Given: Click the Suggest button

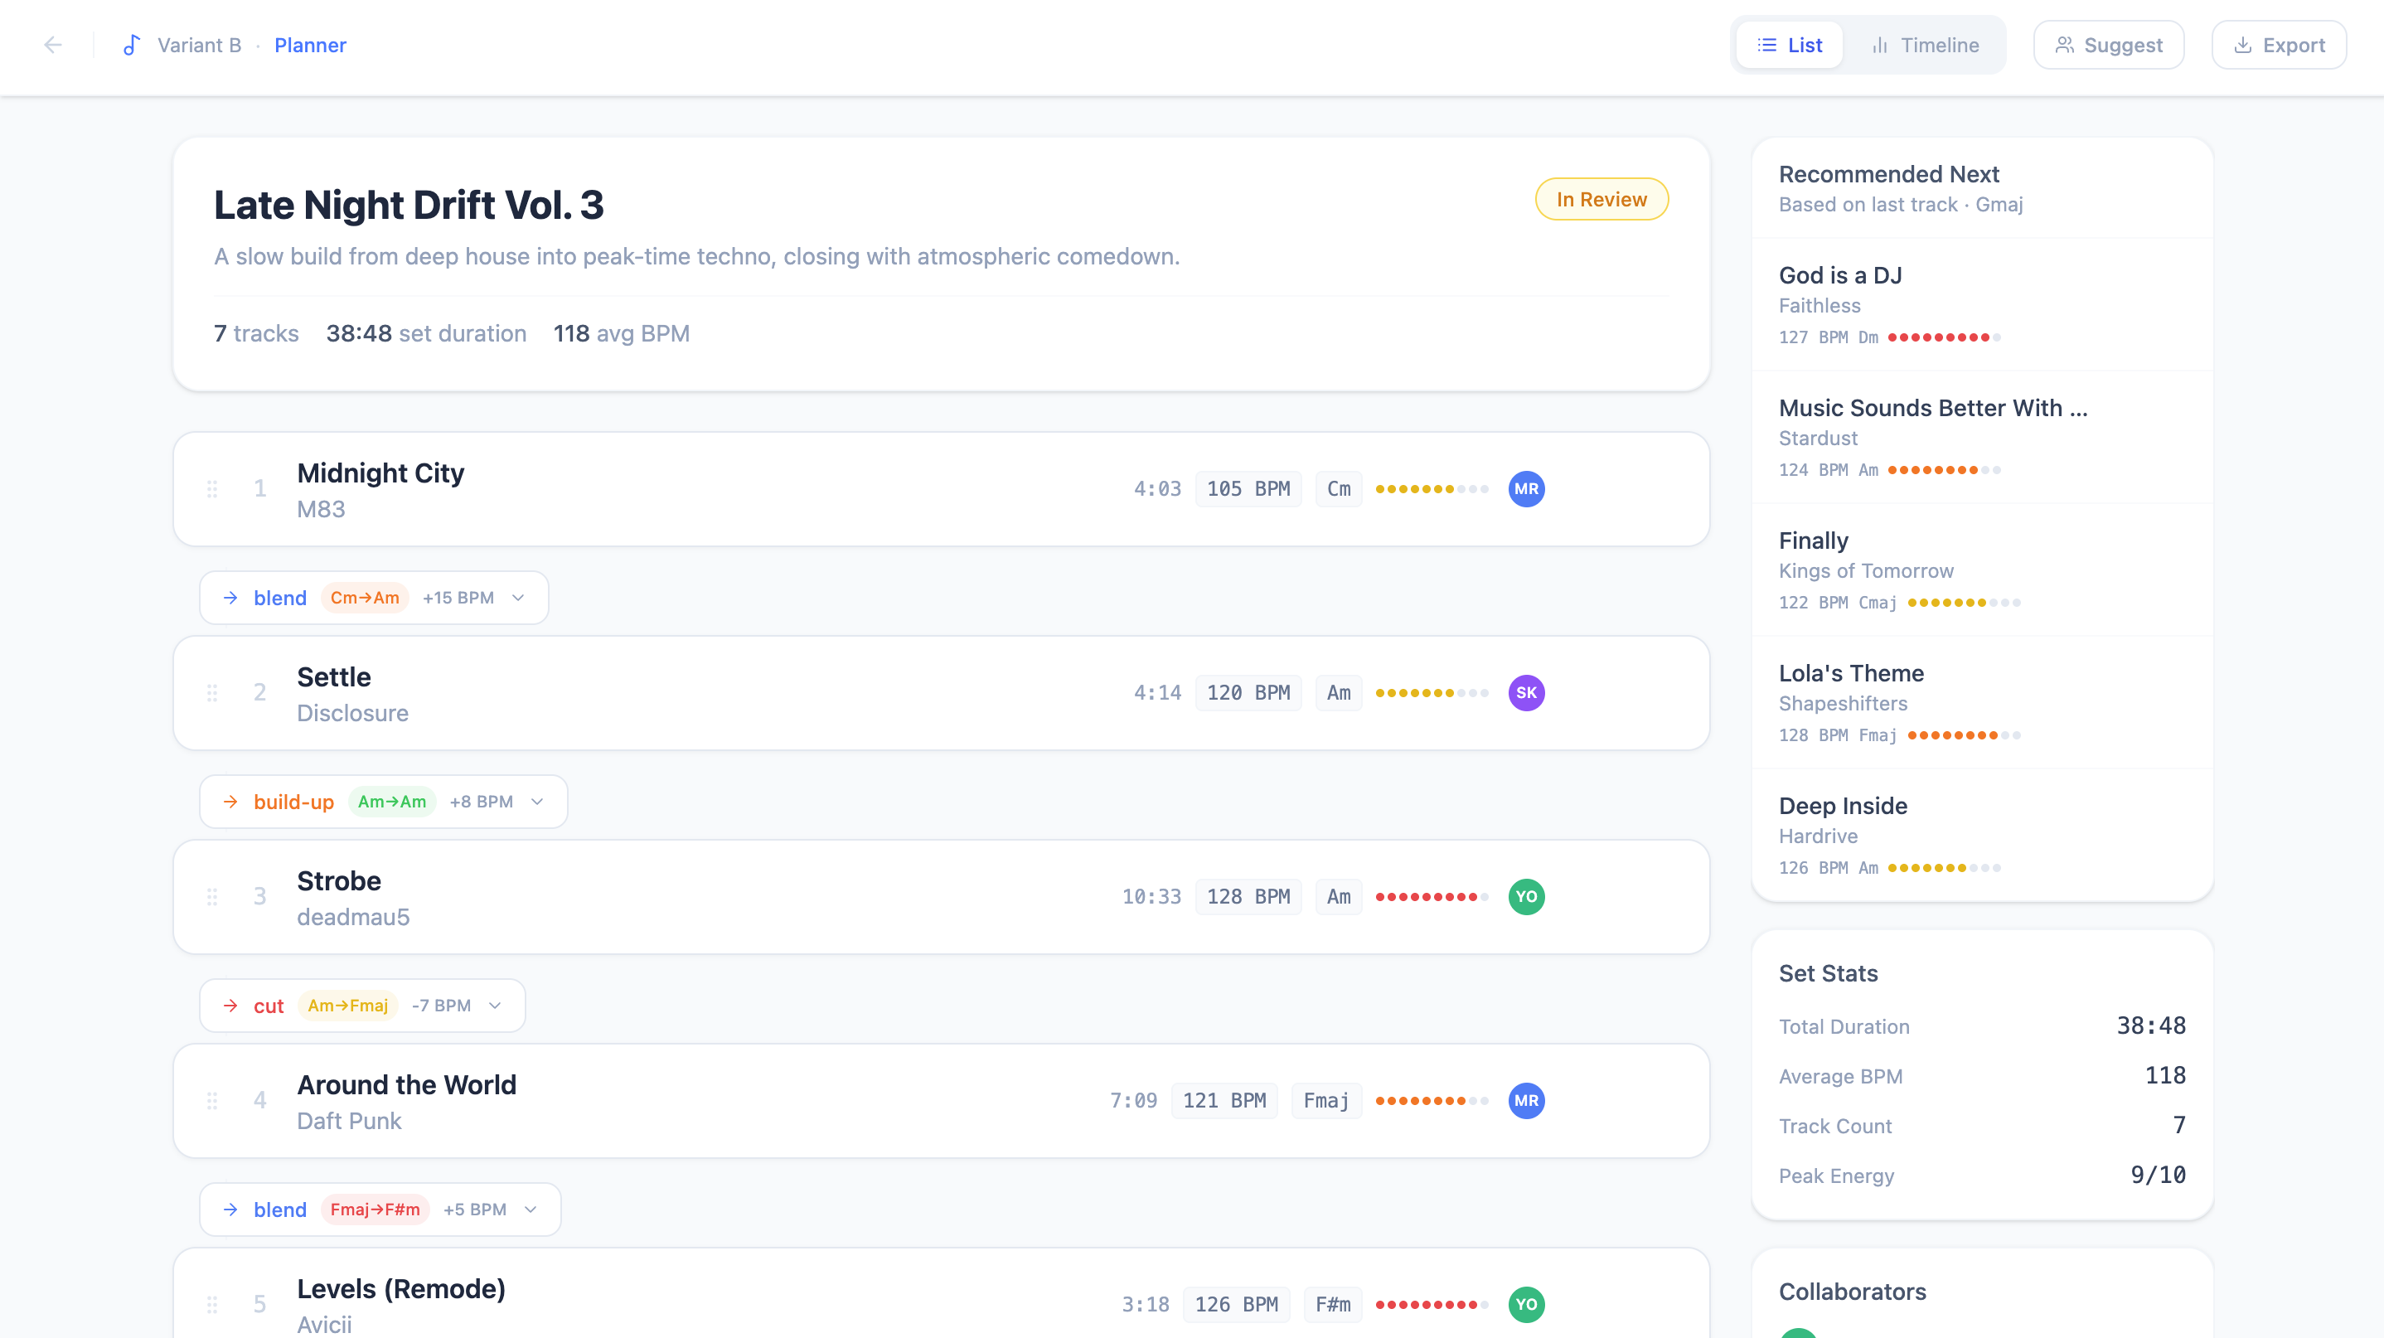Looking at the screenshot, I should point(2108,45).
